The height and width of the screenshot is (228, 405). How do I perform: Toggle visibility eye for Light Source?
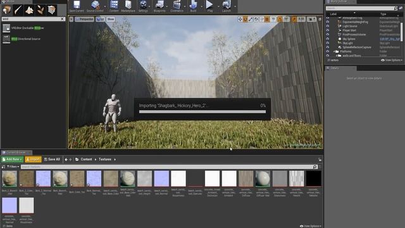(328, 27)
